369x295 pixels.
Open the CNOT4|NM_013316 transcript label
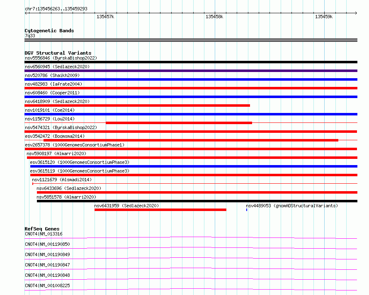(x=44, y=234)
